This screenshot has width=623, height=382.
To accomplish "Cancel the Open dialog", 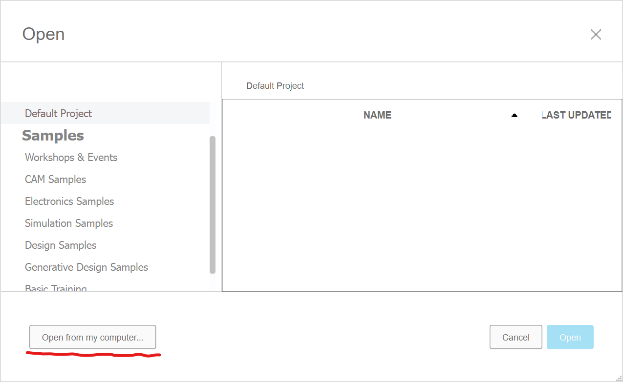I will tap(516, 337).
